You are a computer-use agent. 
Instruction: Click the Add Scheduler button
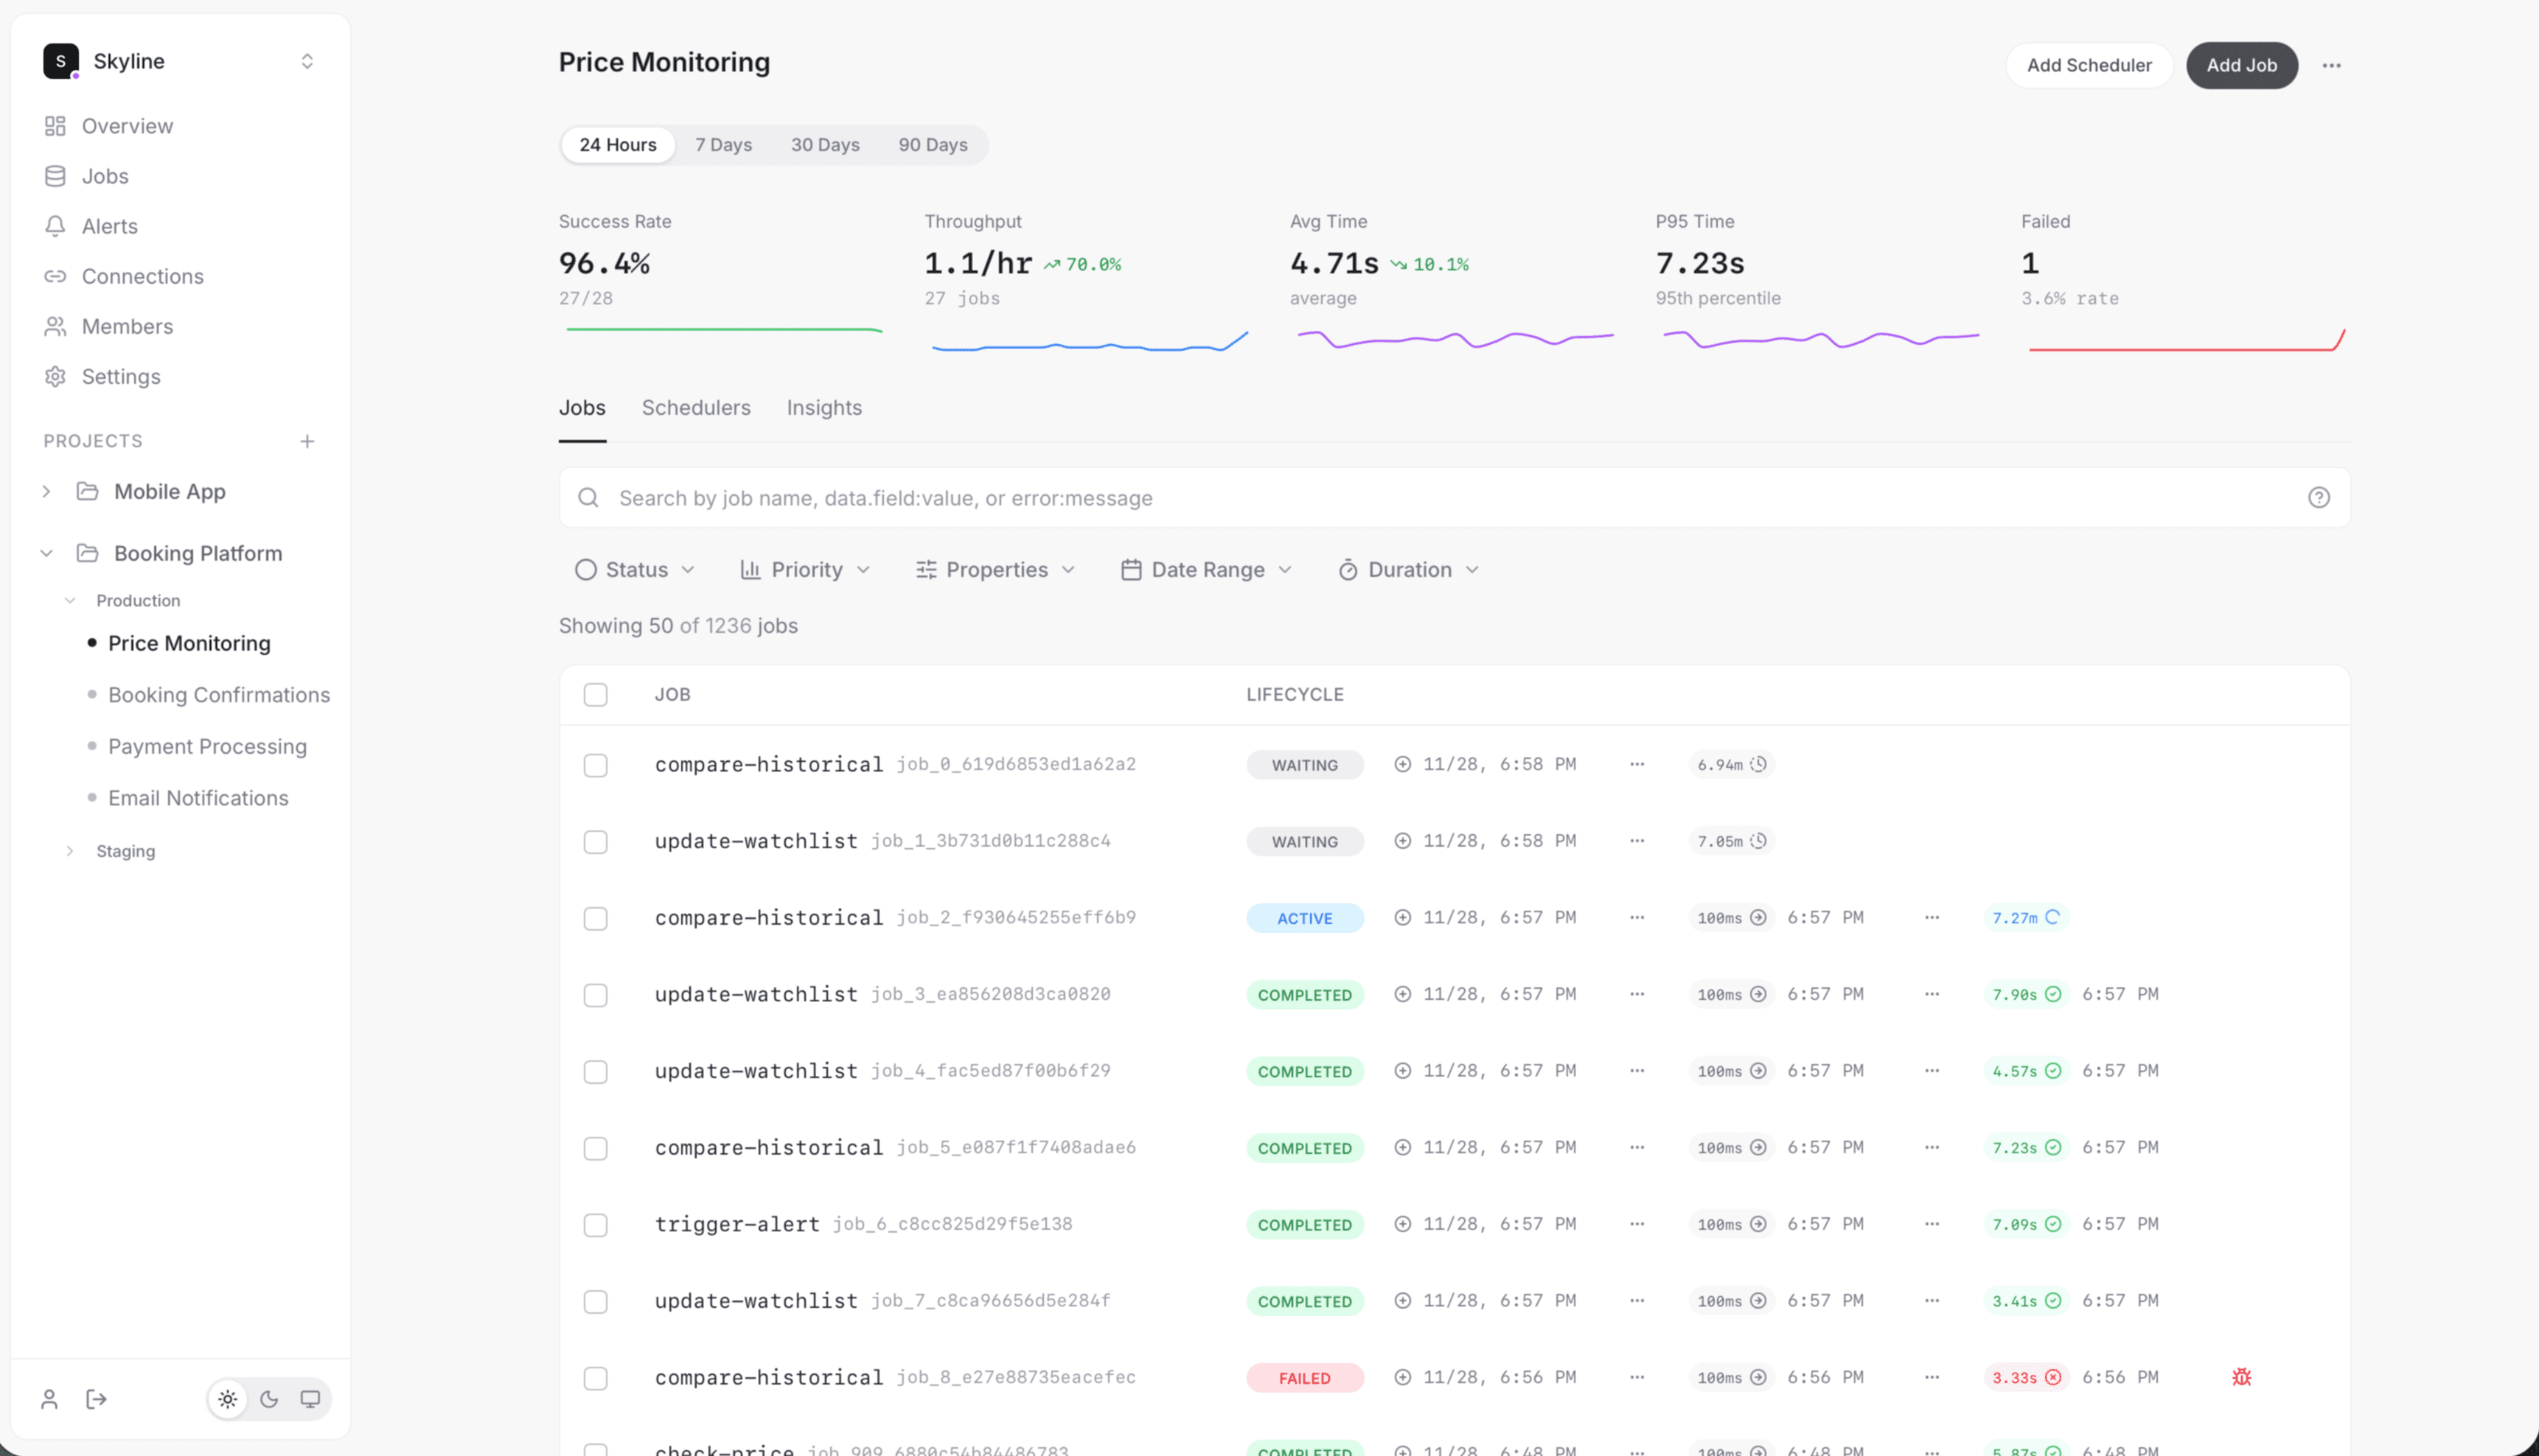(x=2089, y=65)
